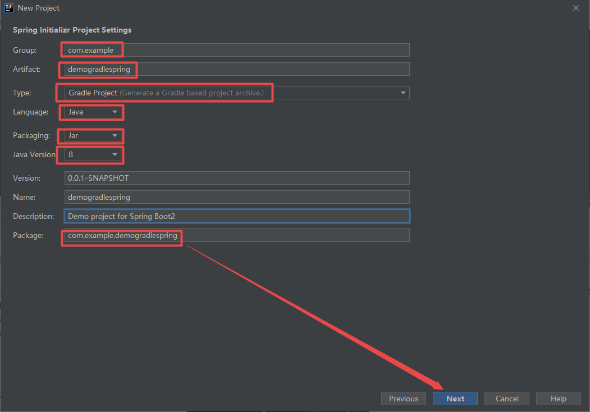Open the Packaging dropdown set to Jar
The width and height of the screenshot is (590, 412).
point(93,135)
